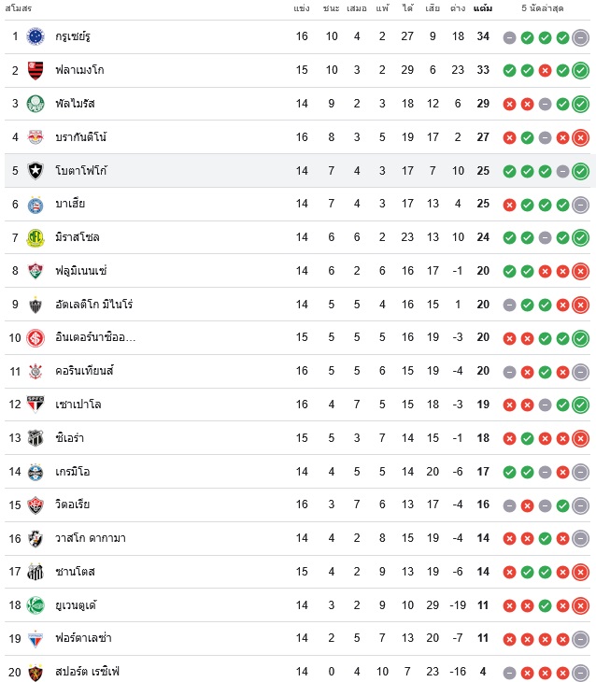Image resolution: width=596 pixels, height=682 pixels.
Task: Click the last five matches column header
Action: 543,8
